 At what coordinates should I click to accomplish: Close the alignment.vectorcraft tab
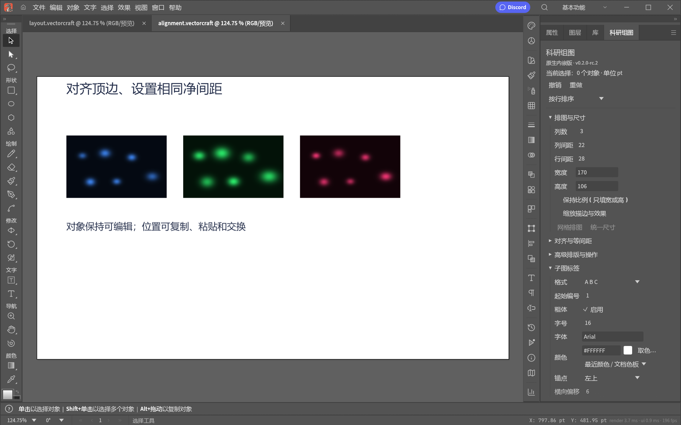pos(283,23)
